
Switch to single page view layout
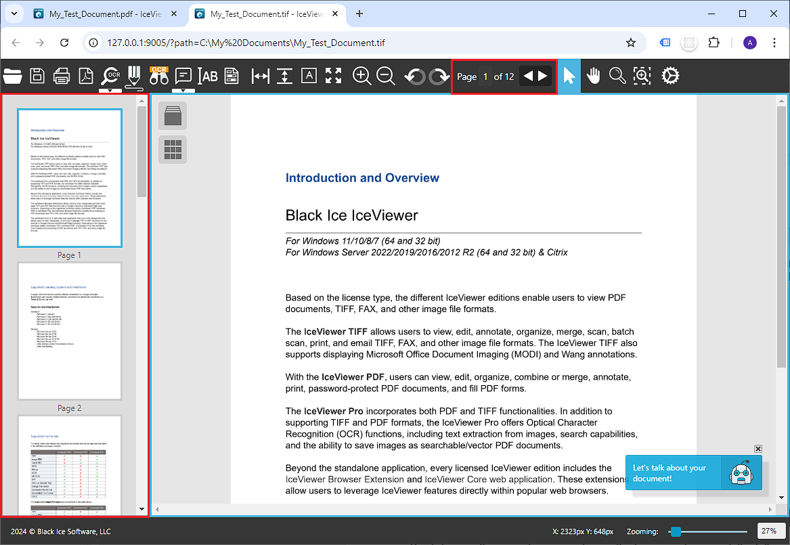tap(173, 116)
